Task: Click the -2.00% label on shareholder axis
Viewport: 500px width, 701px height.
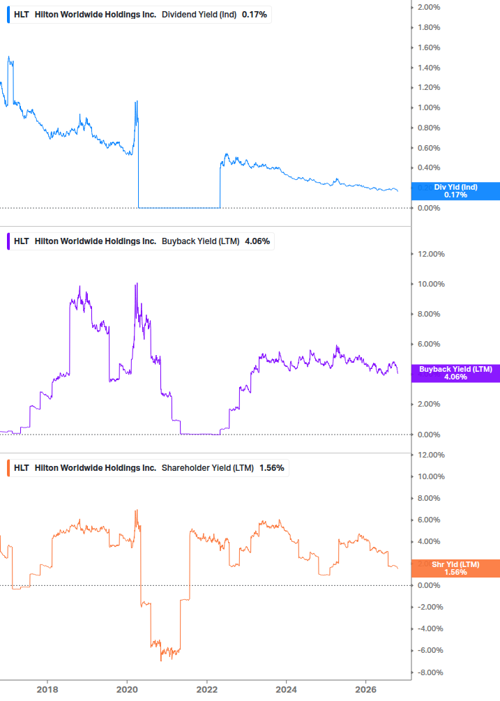Action: [430, 607]
